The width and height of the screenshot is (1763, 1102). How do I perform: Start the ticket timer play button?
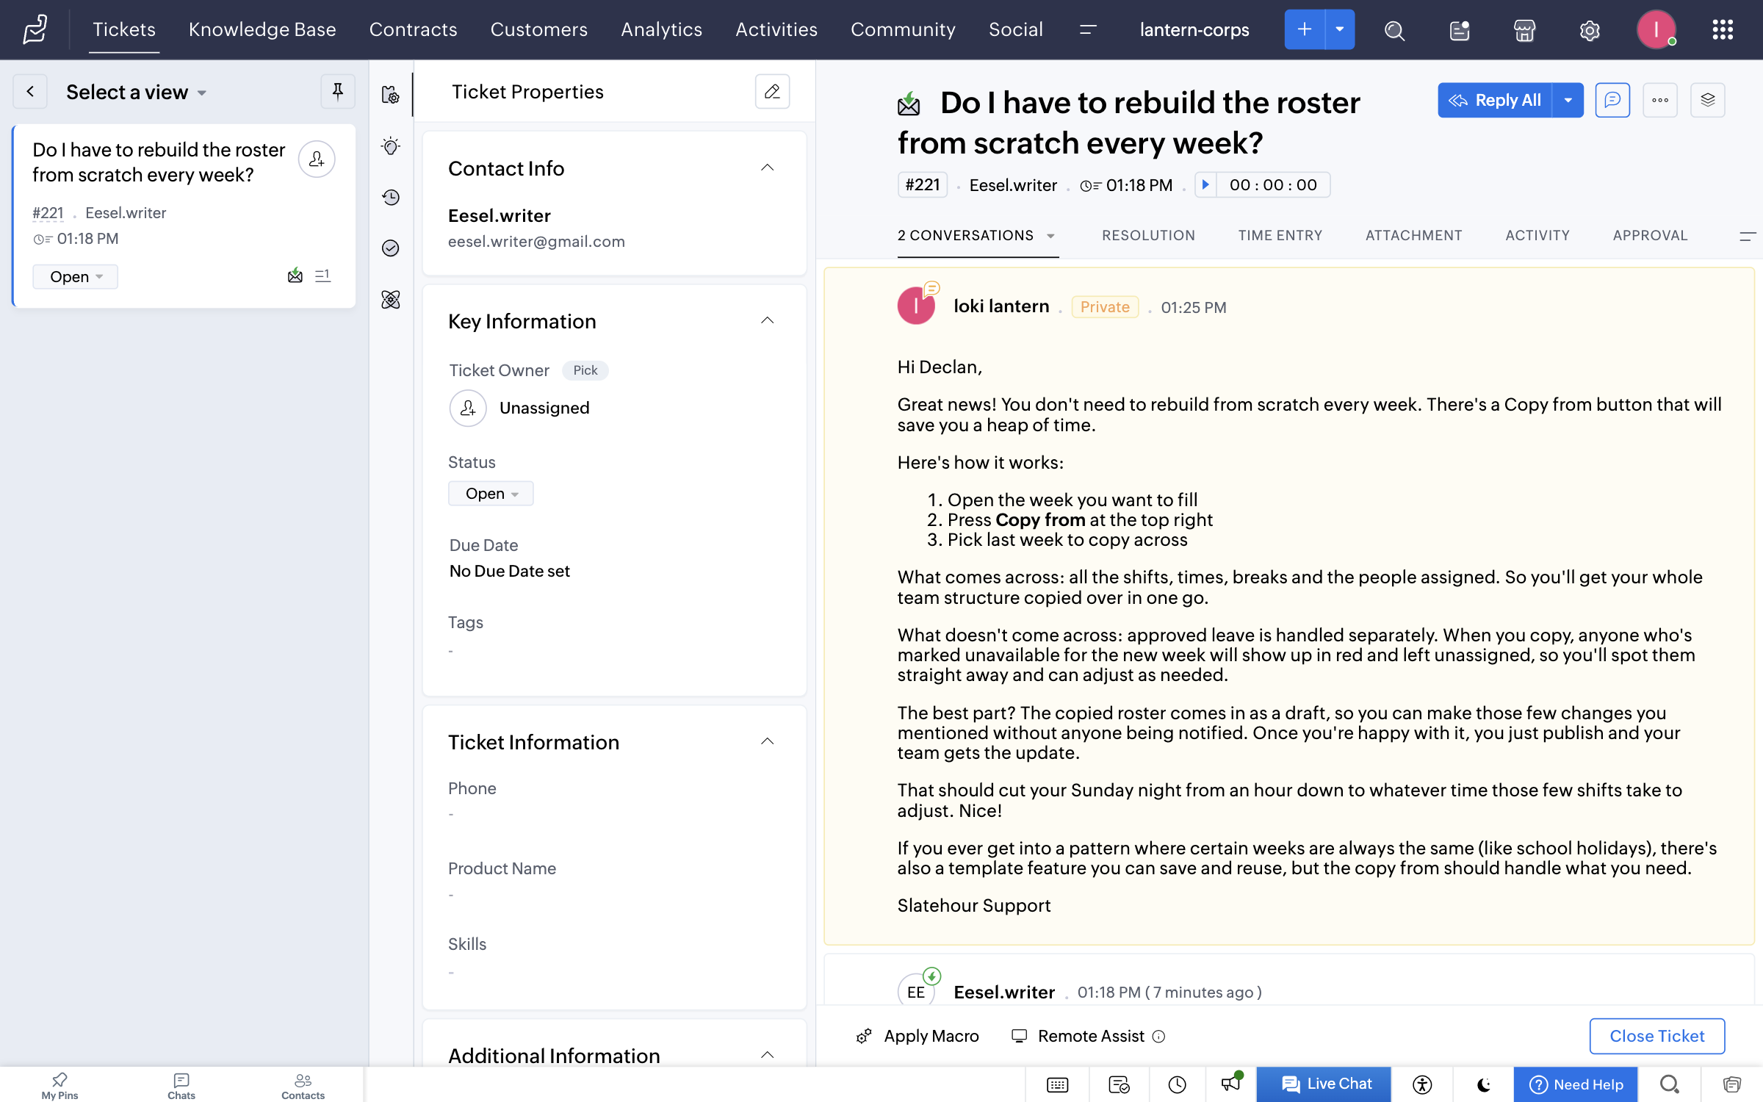click(x=1205, y=184)
